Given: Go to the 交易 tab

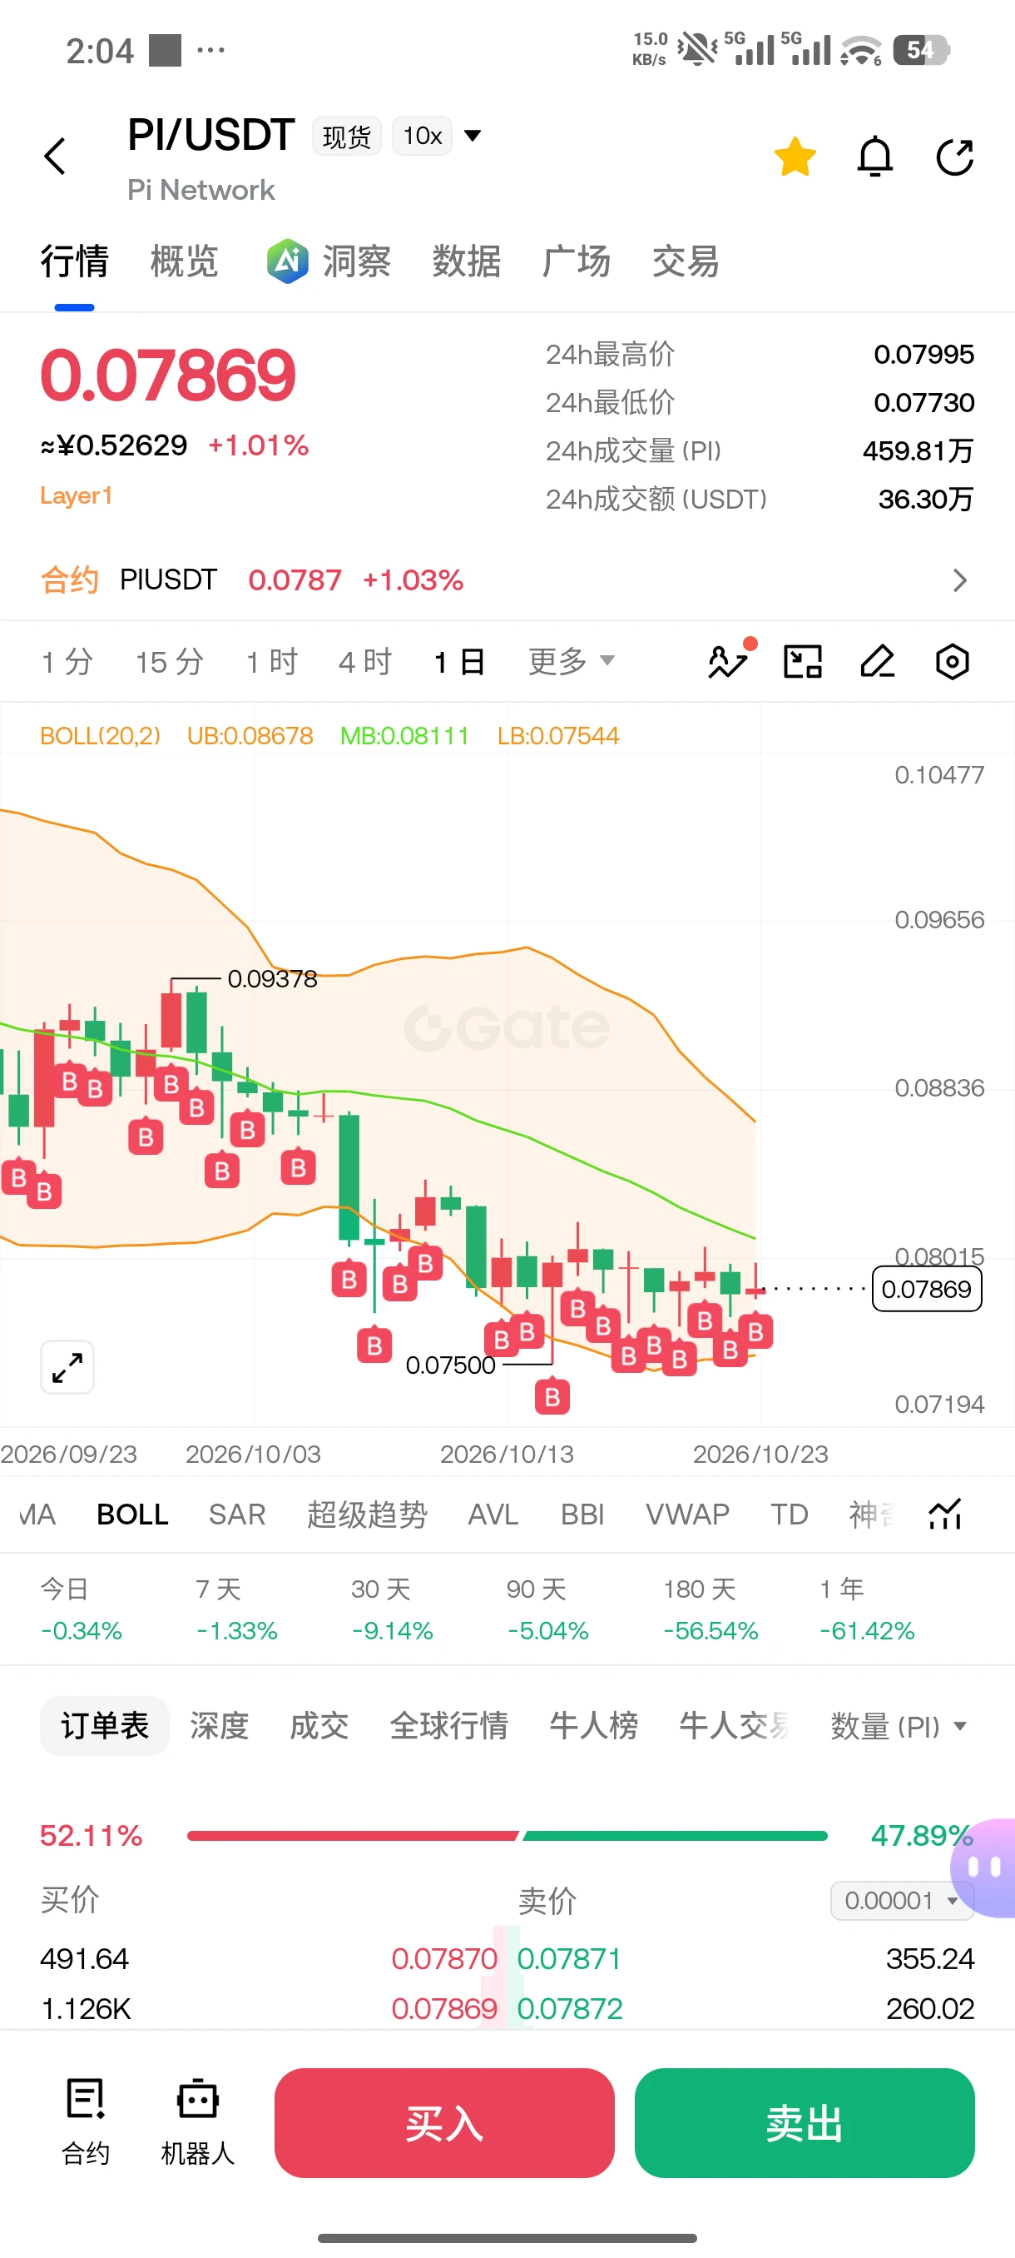Looking at the screenshot, I should tap(686, 261).
